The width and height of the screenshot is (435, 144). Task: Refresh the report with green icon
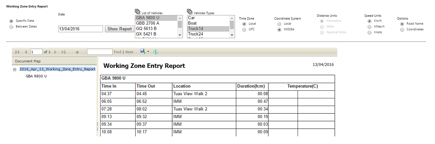coord(156,52)
